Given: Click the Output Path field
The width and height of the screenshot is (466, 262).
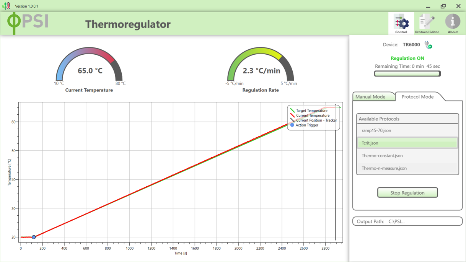Looking at the screenshot, I should point(407,221).
